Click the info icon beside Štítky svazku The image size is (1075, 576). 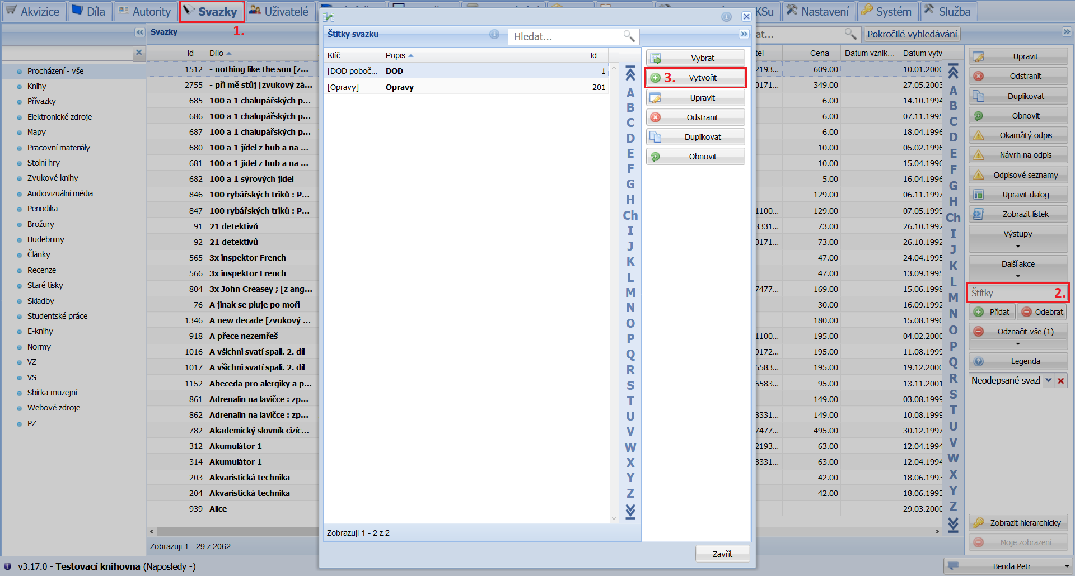tap(494, 34)
